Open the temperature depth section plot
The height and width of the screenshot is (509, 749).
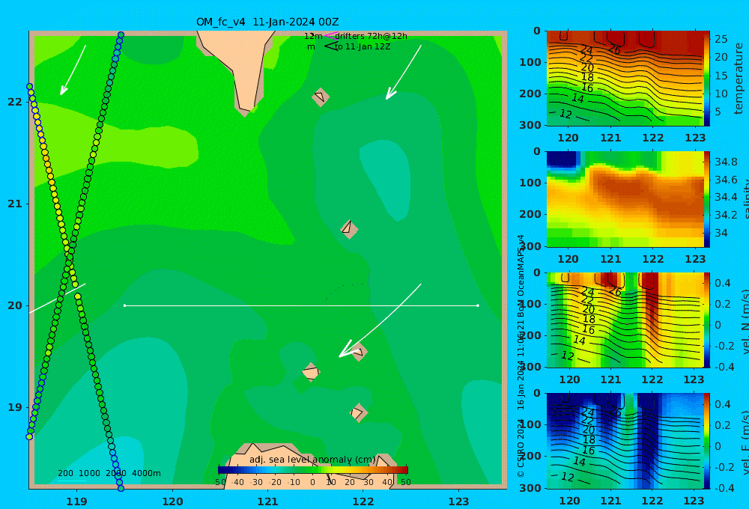click(x=625, y=79)
